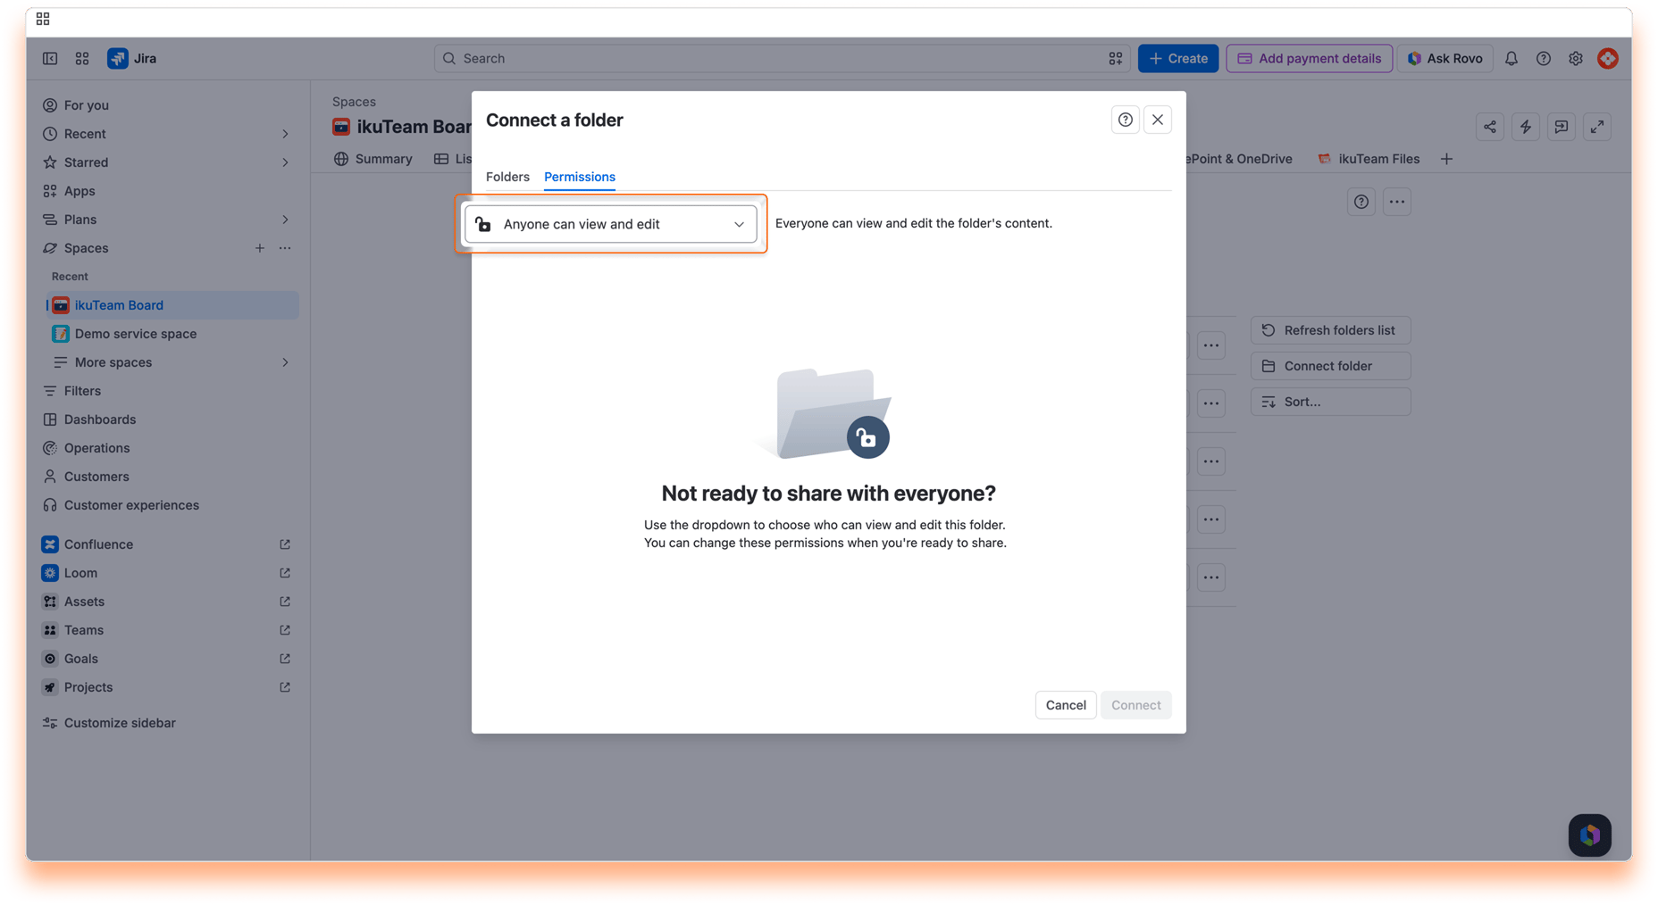Open the permissions dropdown 'Anyone can view and edit'

point(611,224)
